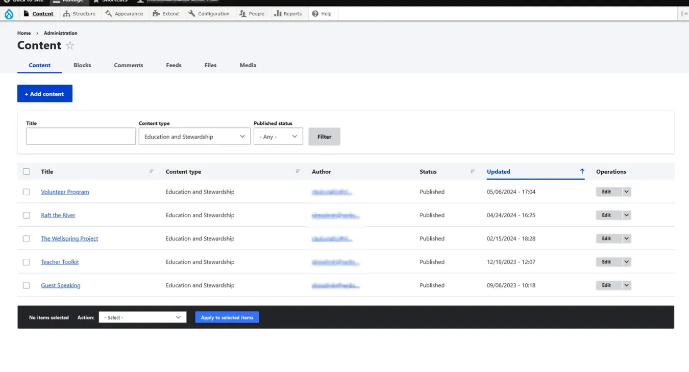This screenshot has width=689, height=372.
Task: Expand operations dropdown for The Wellspring Project
Action: pos(627,238)
